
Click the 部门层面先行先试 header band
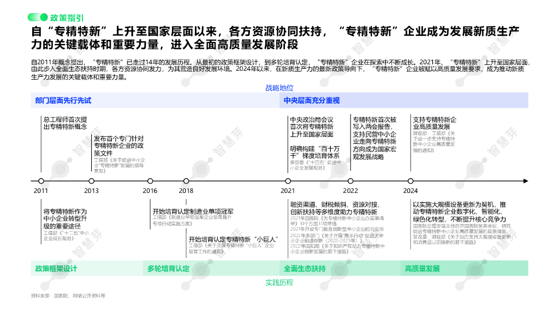155,100
